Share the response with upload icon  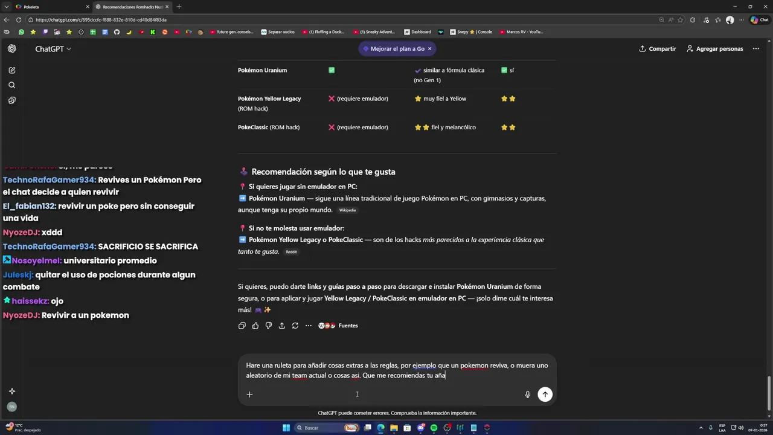click(x=281, y=326)
